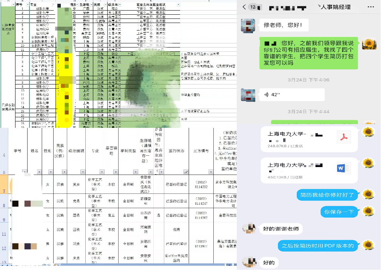Go back using the chat's back arrow
This screenshot has height=270, width=381.
coord(244,7)
